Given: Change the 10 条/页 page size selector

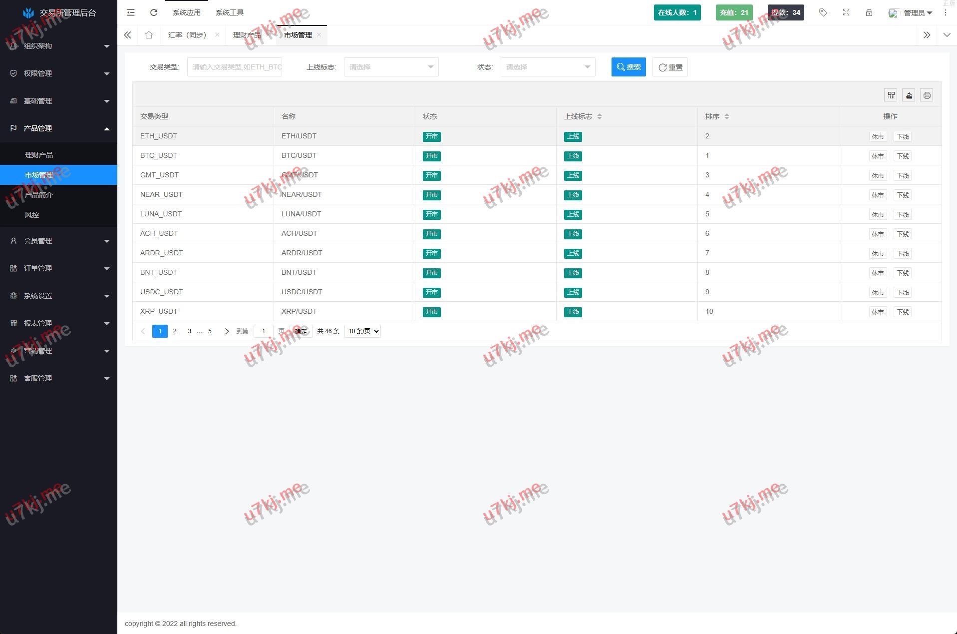Looking at the screenshot, I should click(362, 331).
